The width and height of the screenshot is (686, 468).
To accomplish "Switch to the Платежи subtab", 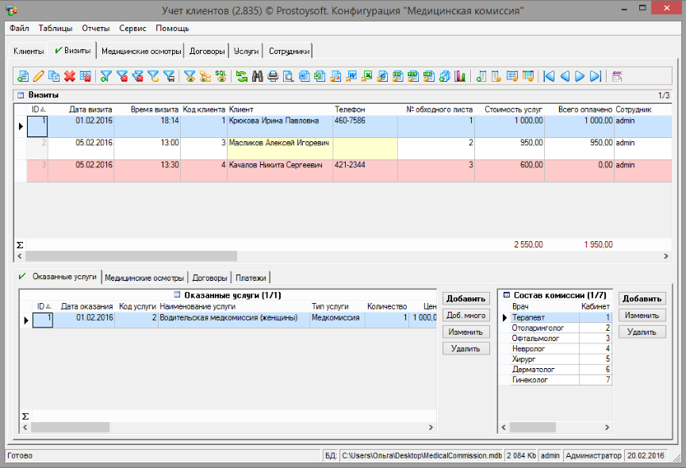I will coord(251,278).
